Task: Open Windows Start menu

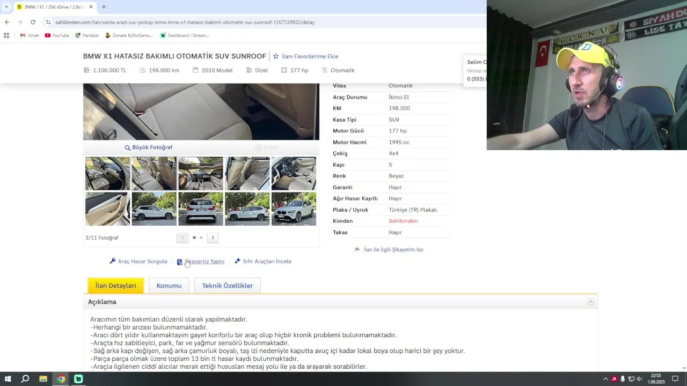Action: click(x=8, y=379)
